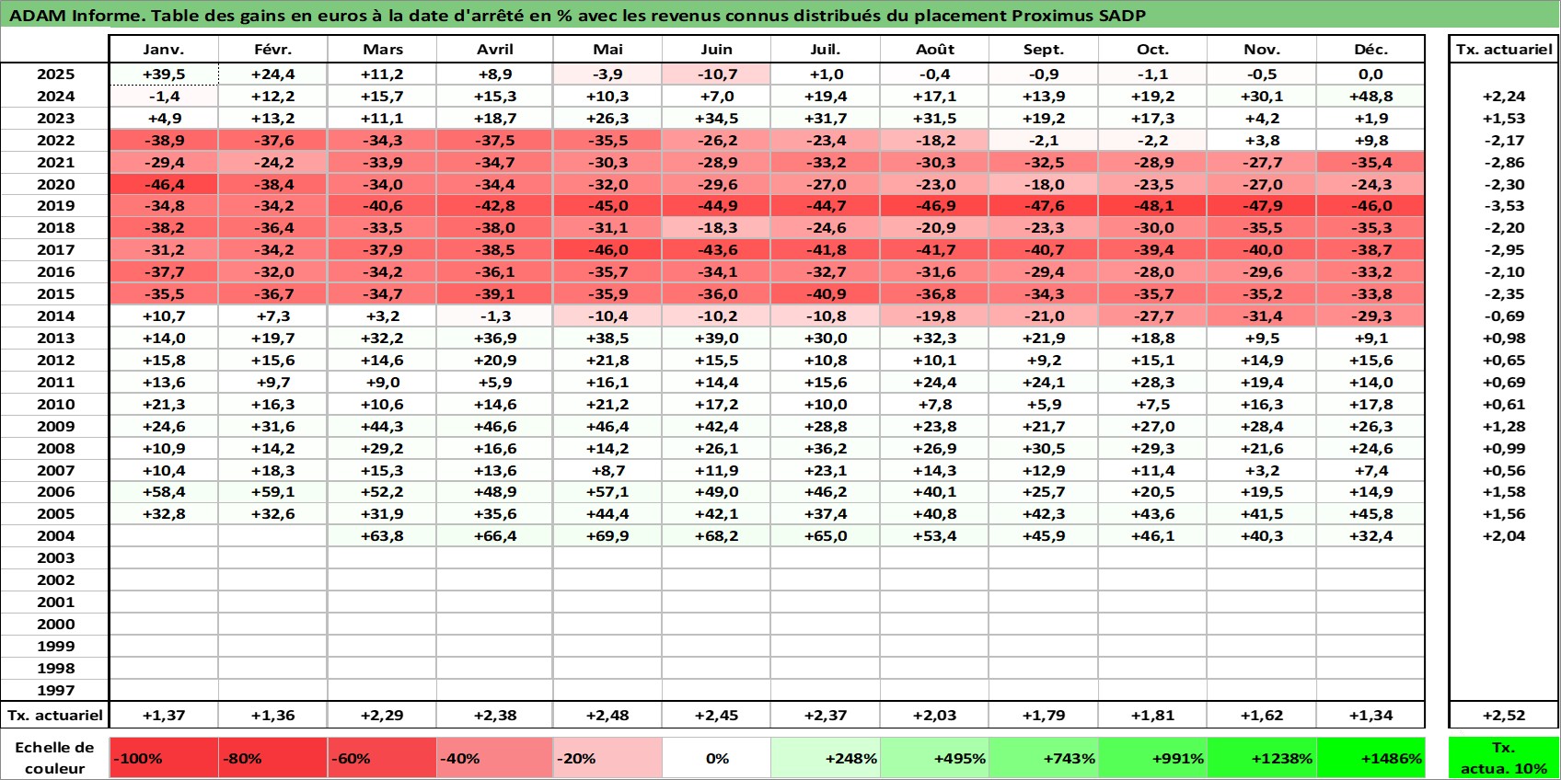The width and height of the screenshot is (1561, 780).
Task: Select the +743% green swatch
Action: point(1044,758)
